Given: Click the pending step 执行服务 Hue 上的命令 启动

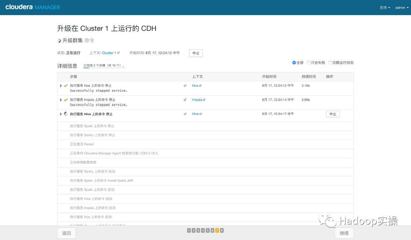Looking at the screenshot, I should pos(91,217).
